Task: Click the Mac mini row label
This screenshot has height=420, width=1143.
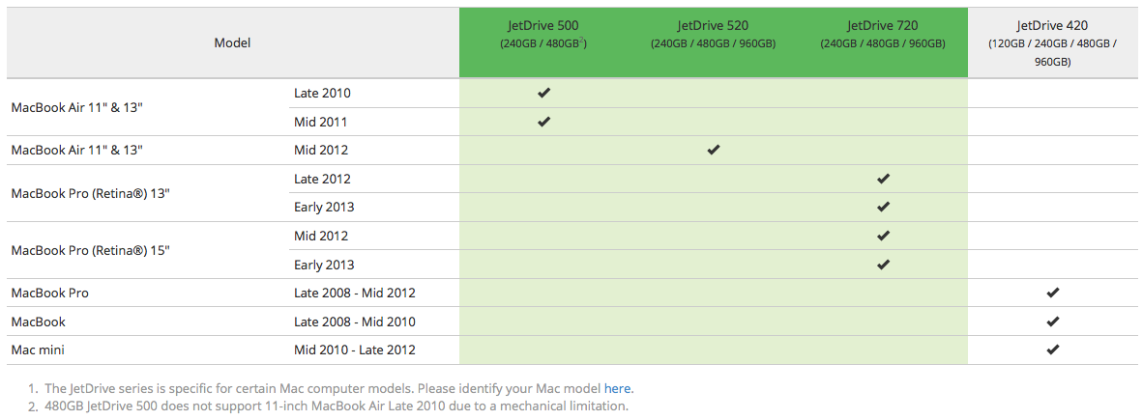Action: click(38, 350)
